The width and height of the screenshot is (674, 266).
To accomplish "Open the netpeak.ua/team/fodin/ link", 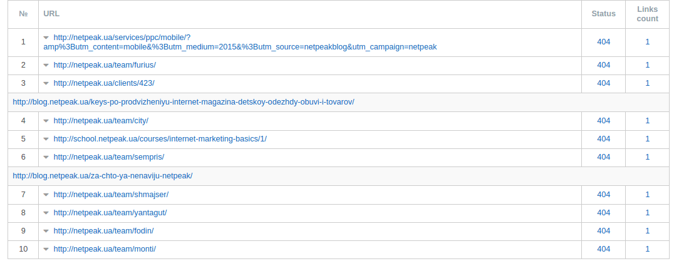I will [x=103, y=231].
